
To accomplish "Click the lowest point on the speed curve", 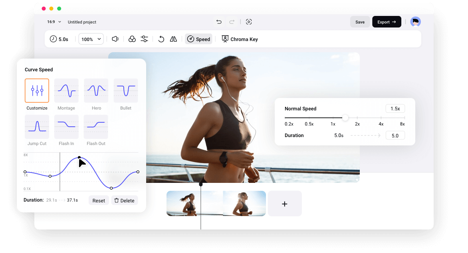I will click(111, 188).
